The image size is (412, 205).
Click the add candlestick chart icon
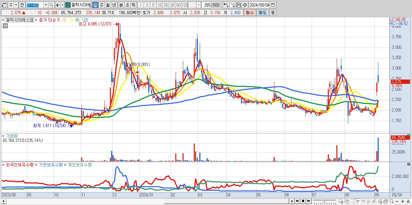point(226,5)
